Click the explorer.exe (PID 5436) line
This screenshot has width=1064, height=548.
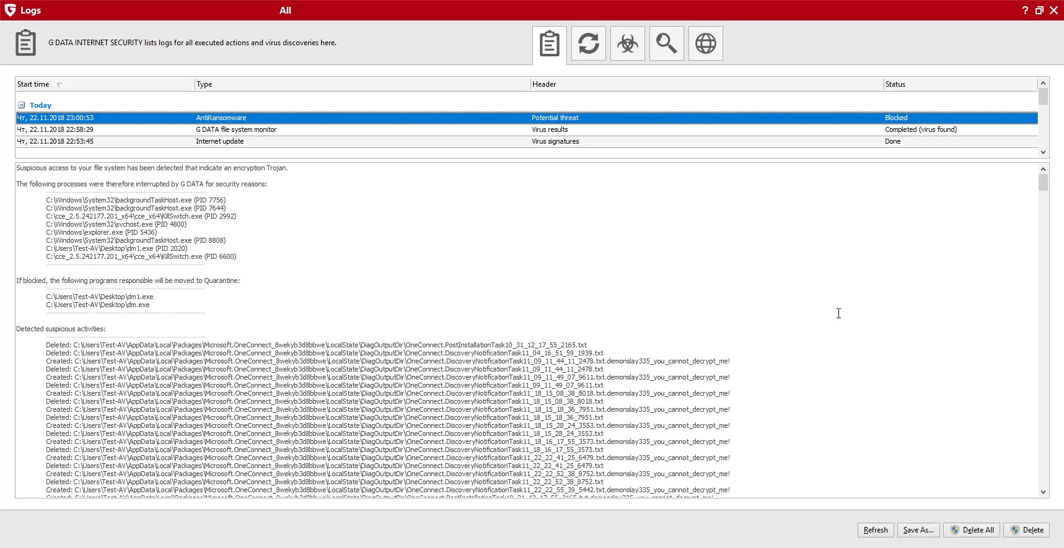(x=102, y=232)
